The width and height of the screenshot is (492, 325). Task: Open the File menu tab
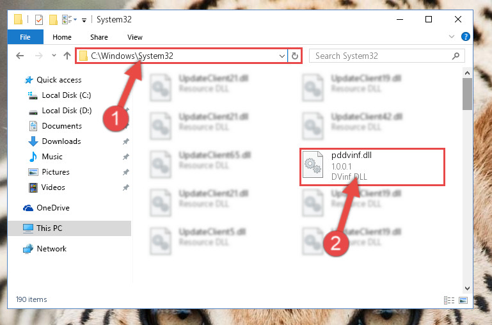(25, 37)
